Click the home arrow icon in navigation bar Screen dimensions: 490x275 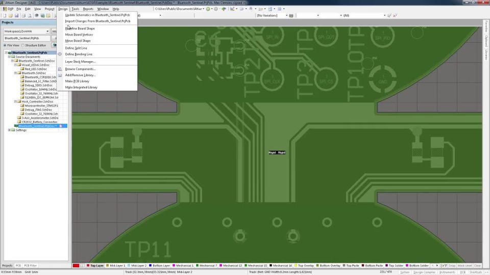[224, 9]
